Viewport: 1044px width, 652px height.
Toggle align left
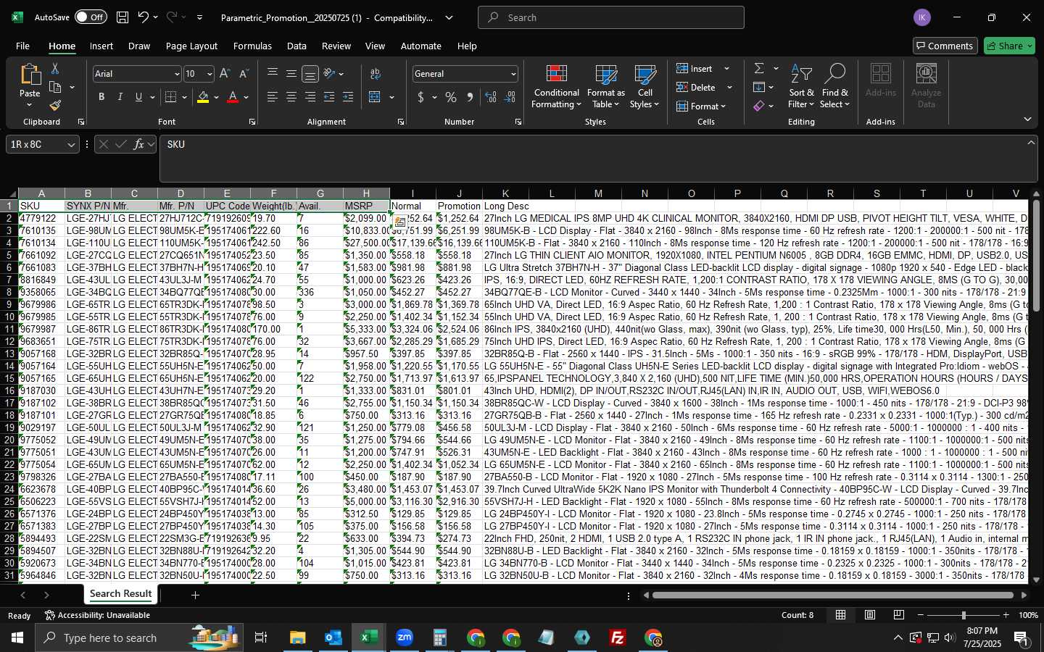pyautogui.click(x=273, y=97)
